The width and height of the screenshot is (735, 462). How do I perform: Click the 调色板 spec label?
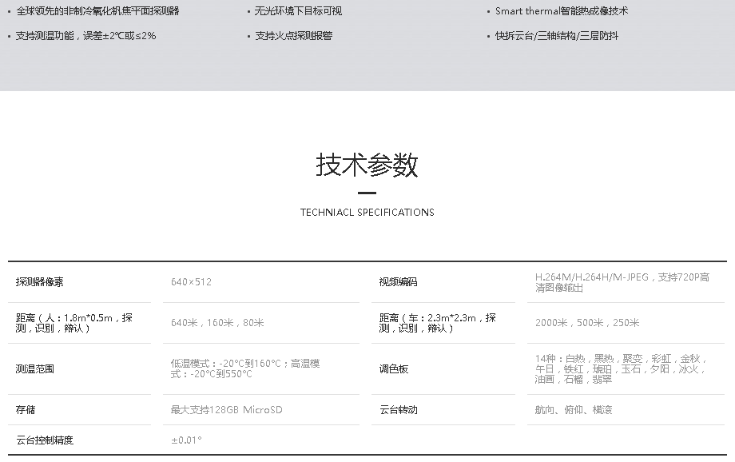tap(393, 369)
